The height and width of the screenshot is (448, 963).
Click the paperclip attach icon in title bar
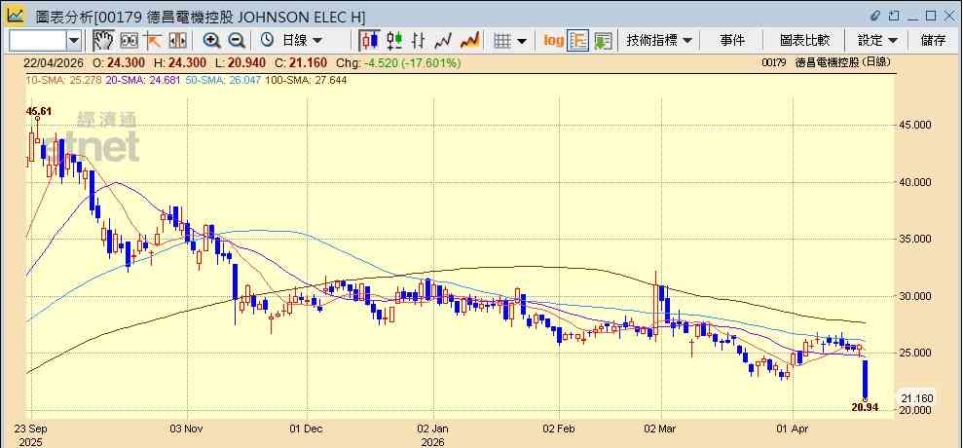coord(875,16)
